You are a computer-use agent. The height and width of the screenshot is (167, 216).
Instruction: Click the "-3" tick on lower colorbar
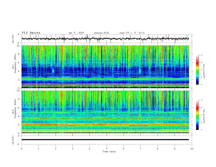point(201,100)
